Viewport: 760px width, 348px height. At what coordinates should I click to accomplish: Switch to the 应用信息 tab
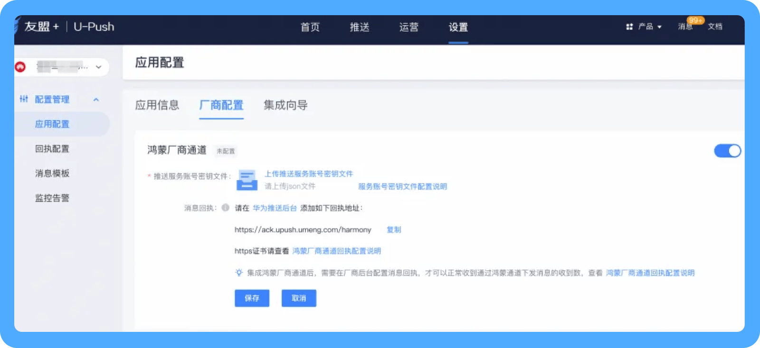[157, 105]
